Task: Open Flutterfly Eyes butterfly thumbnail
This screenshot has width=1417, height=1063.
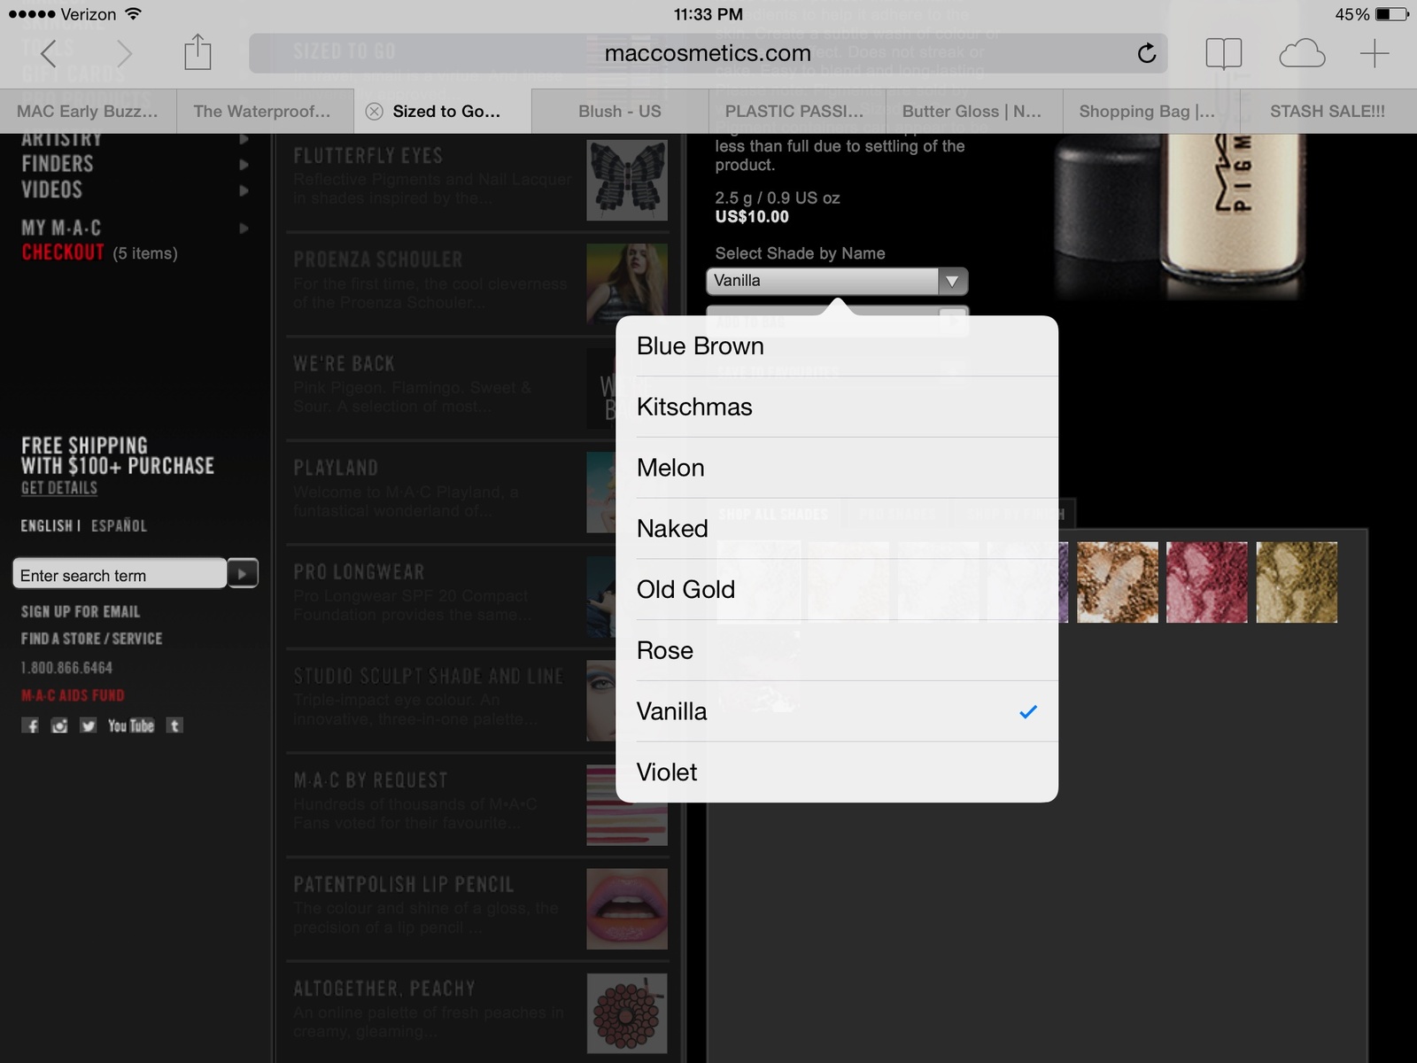Action: (x=627, y=181)
